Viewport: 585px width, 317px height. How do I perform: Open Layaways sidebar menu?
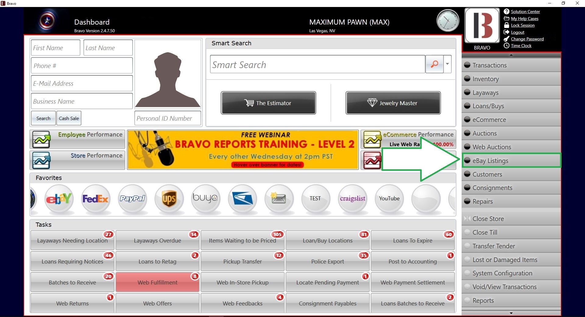click(x=511, y=92)
